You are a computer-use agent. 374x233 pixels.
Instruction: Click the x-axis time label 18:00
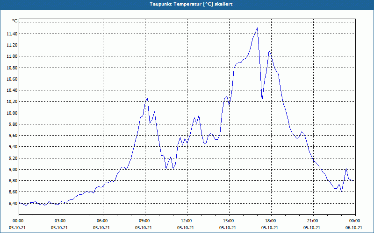point(272,221)
